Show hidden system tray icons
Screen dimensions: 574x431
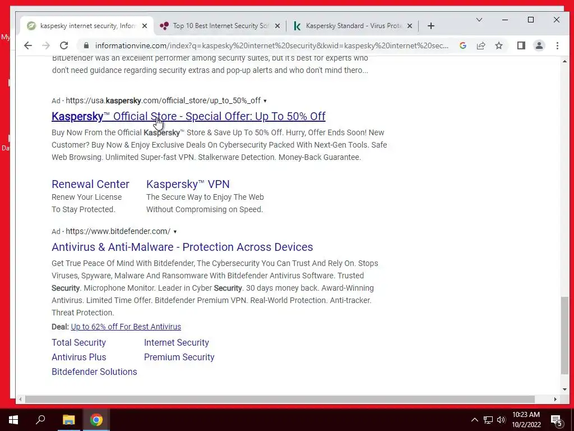click(474, 420)
